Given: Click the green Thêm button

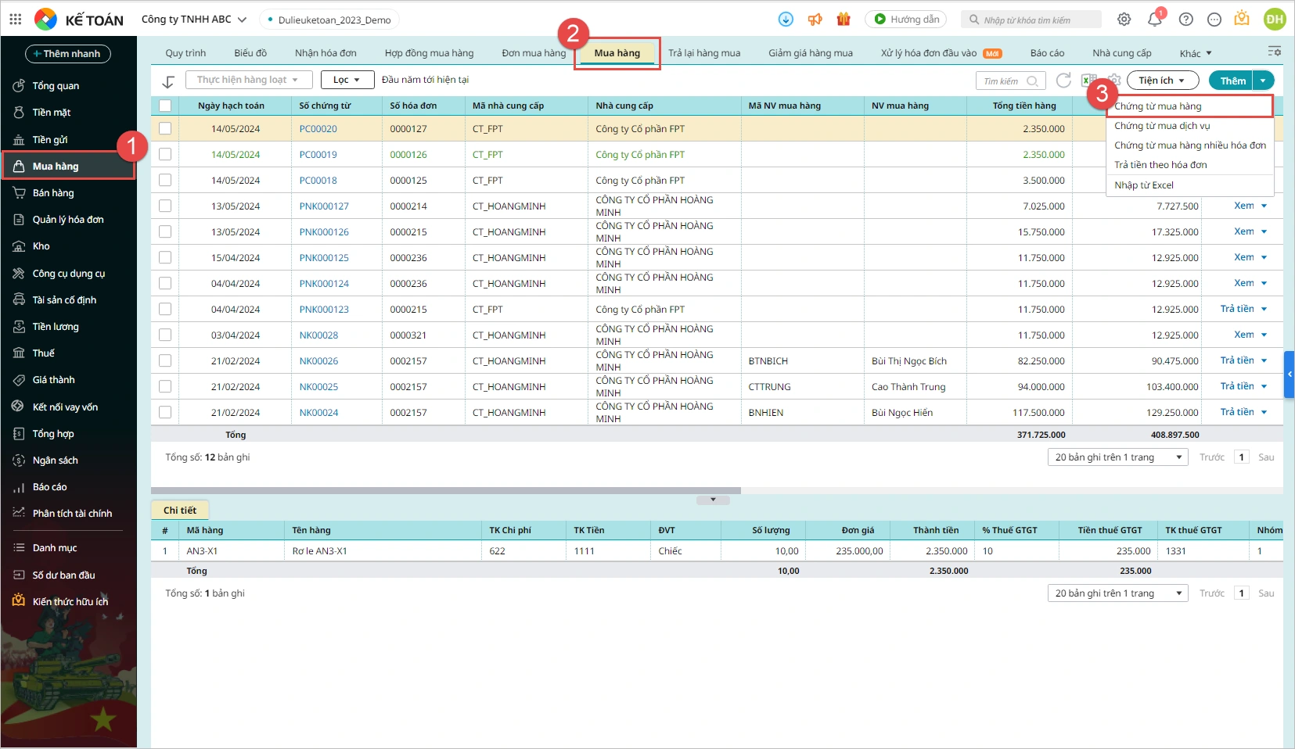Looking at the screenshot, I should 1232,81.
